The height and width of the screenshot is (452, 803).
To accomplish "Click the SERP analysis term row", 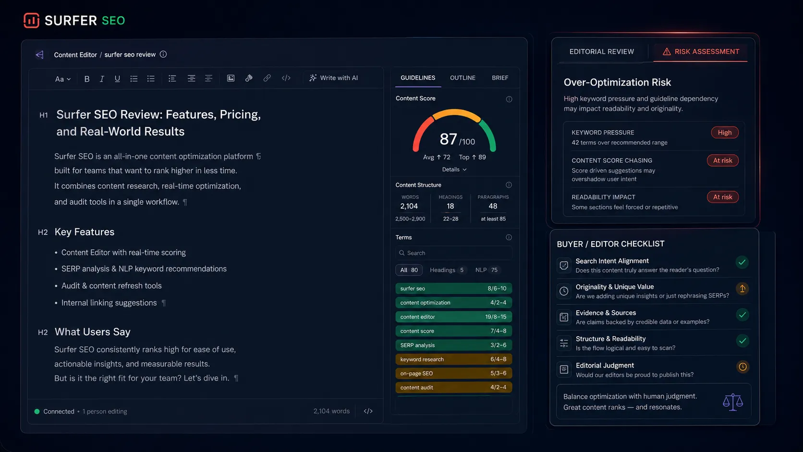I will (454, 345).
